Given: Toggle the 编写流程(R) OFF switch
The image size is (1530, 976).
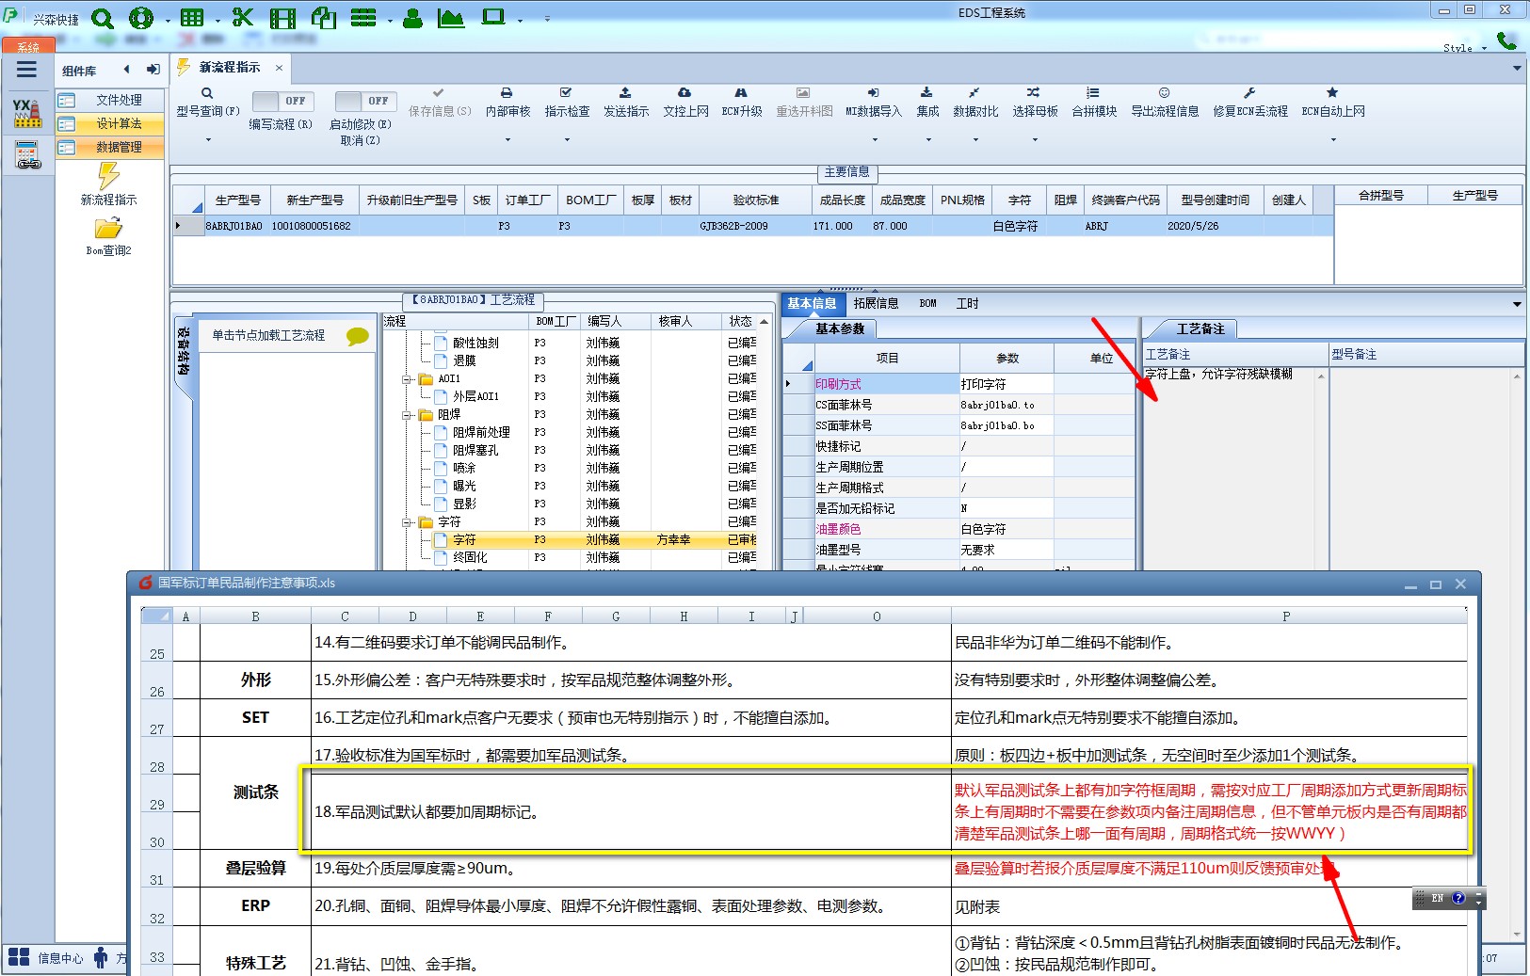Looking at the screenshot, I should click(282, 101).
